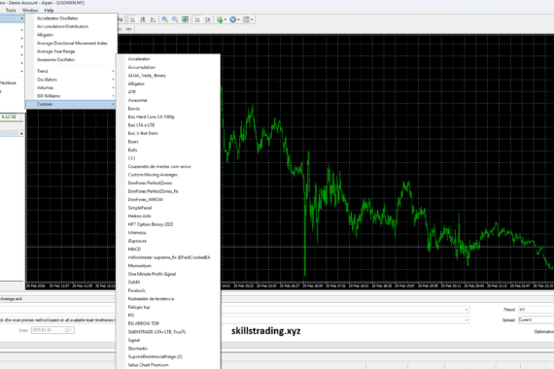Image resolution: width=554 pixels, height=369 pixels.
Task: Open dropdown arrow next to periods clock icon
Action: point(238,19)
